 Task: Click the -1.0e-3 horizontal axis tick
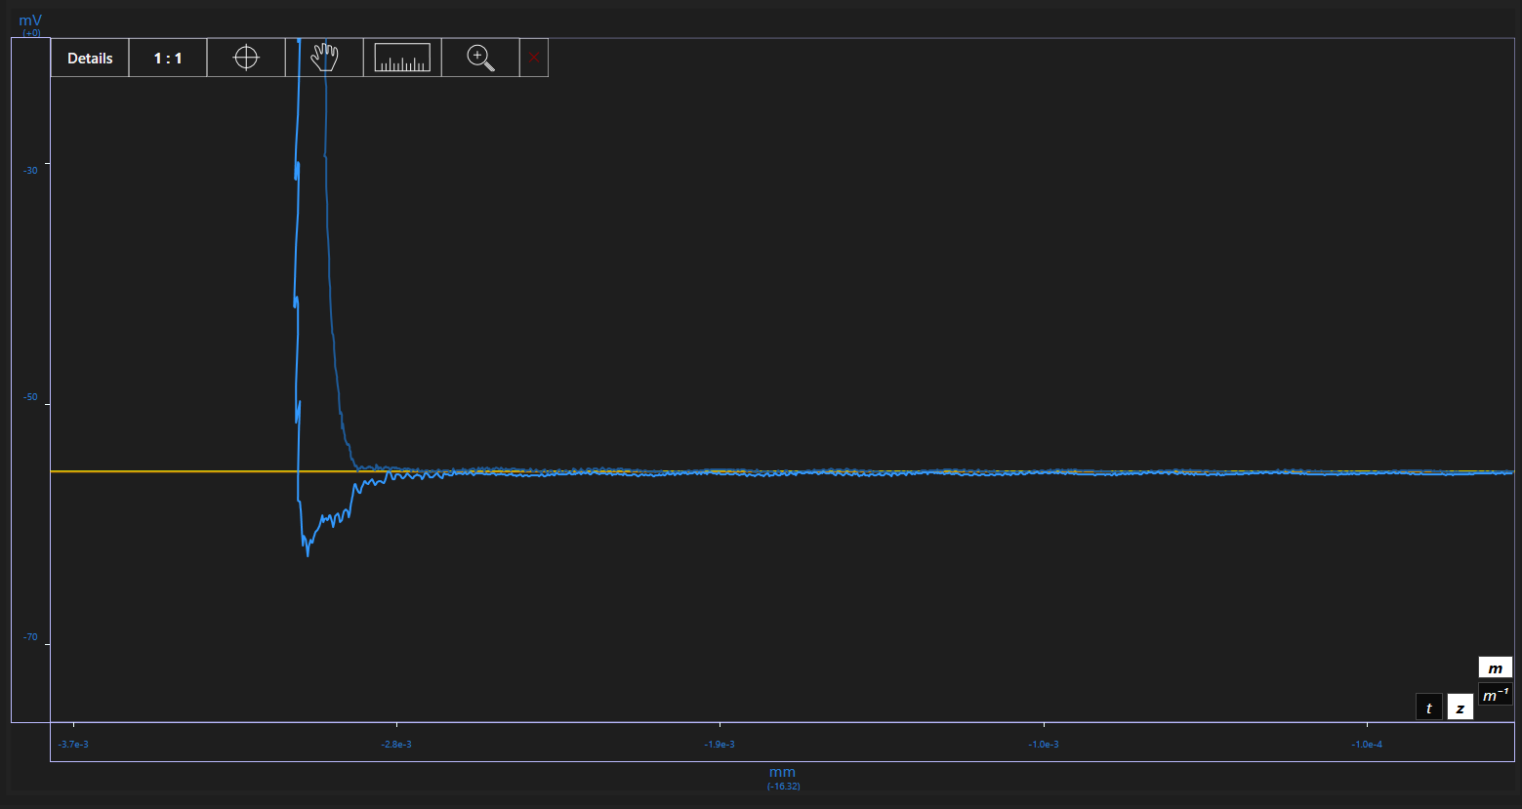click(x=1044, y=745)
